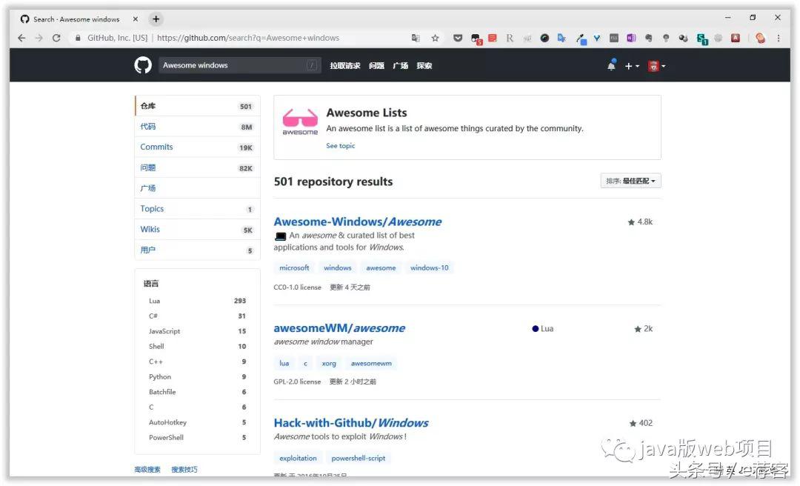Viewport: 800px width, 486px height.
Task: Filter results by Lua language
Action: (x=198, y=301)
